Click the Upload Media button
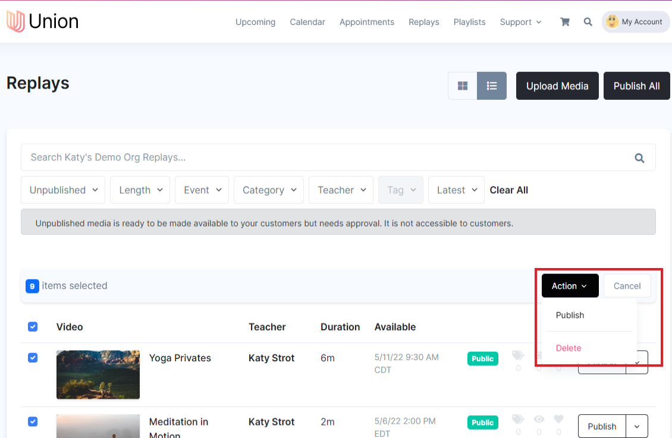The width and height of the screenshot is (672, 438). tap(557, 86)
